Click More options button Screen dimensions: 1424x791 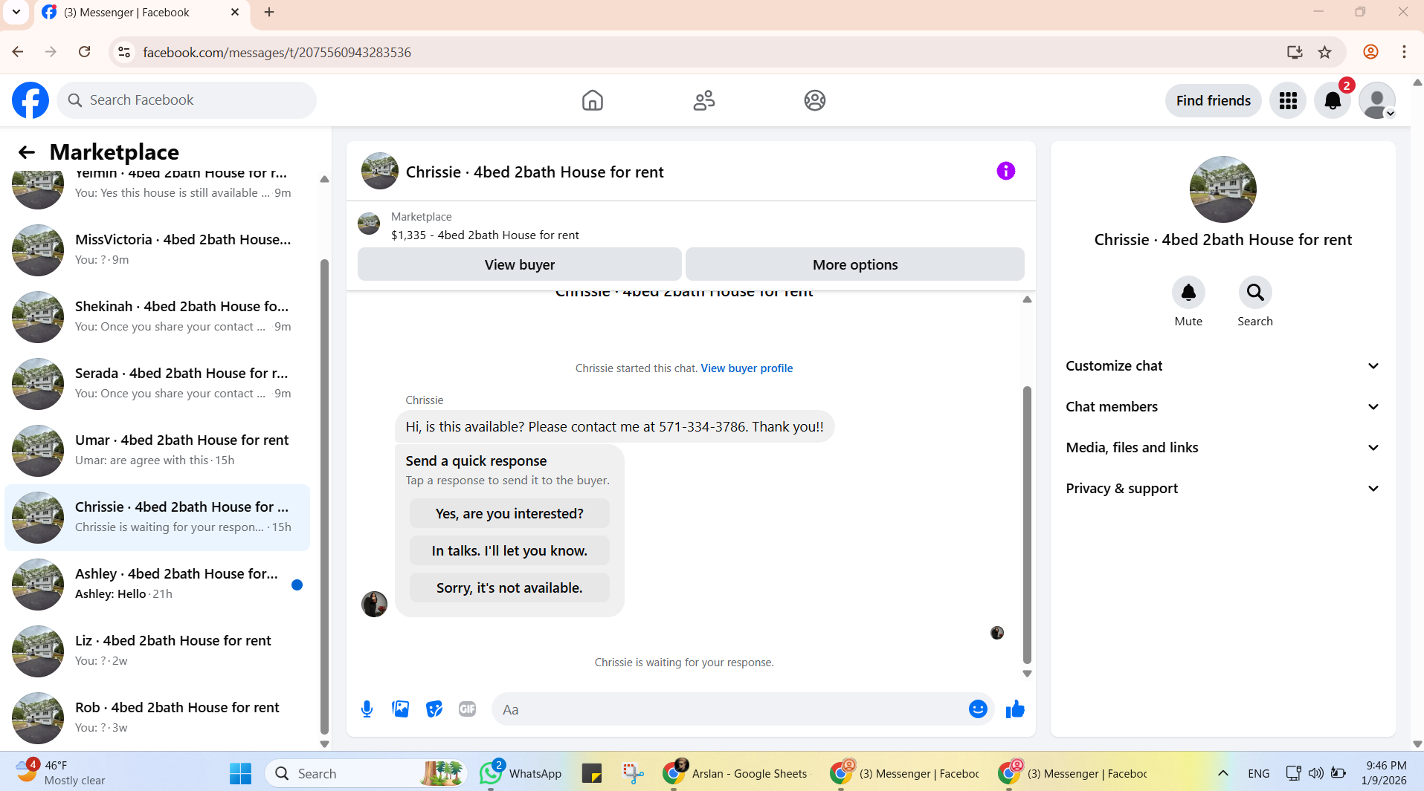click(x=854, y=264)
